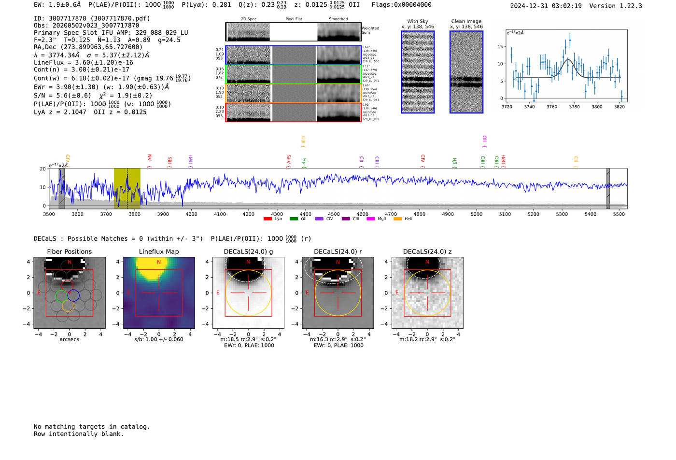Click the Weighted Sum 2D spectrum row
This screenshot has width=676, height=460.
pos(294,32)
